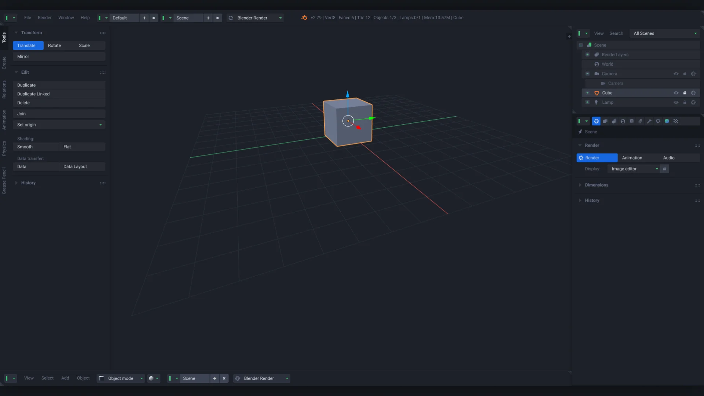Open the Material sphere properties tab
This screenshot has height=396, width=704.
667,121
